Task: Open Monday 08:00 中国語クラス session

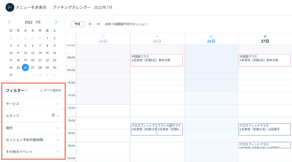Action: click(x=157, y=60)
